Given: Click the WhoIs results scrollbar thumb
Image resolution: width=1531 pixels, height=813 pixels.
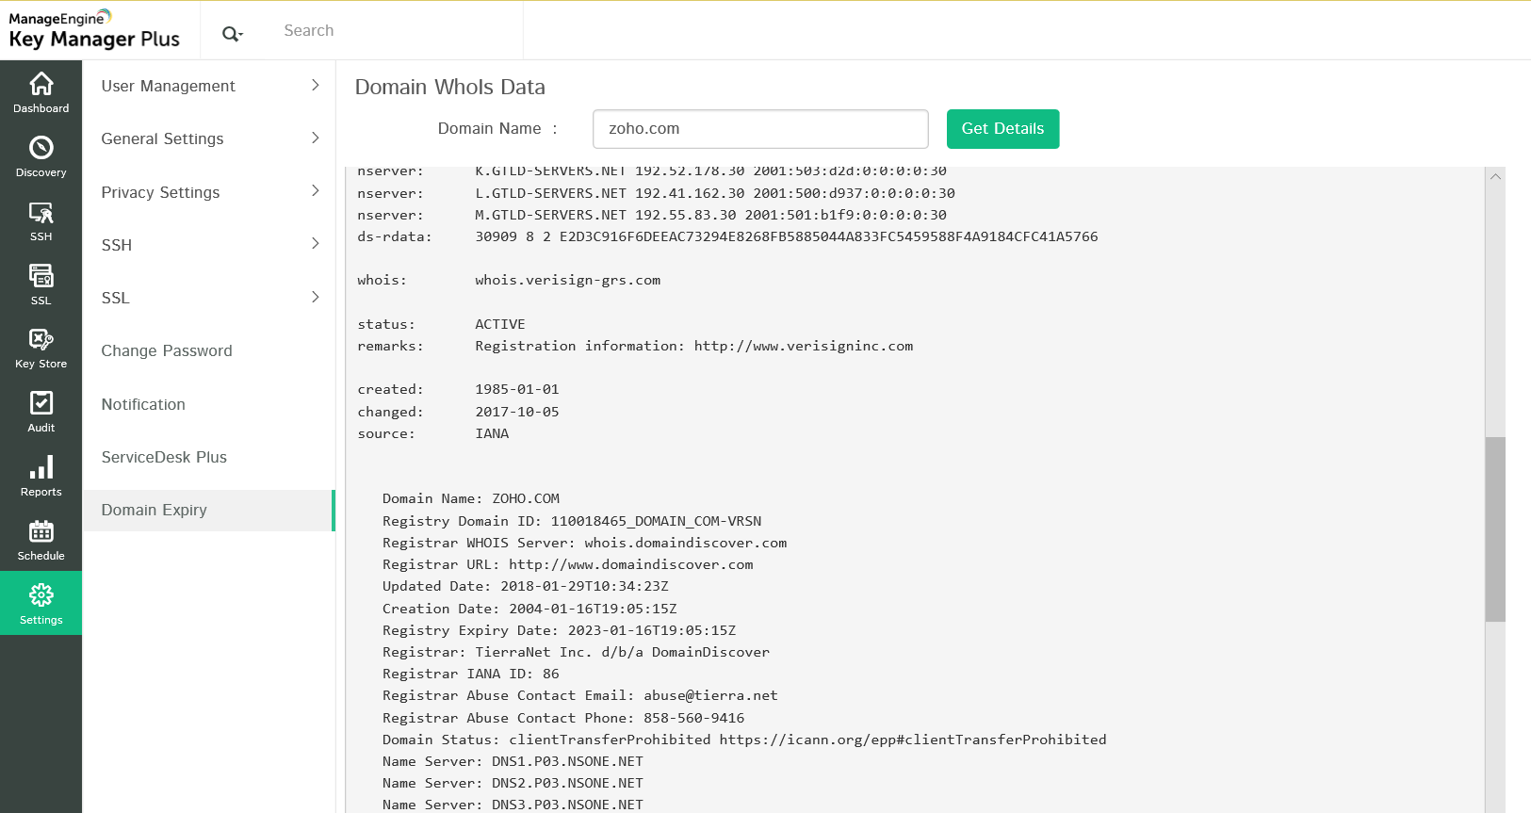Looking at the screenshot, I should tap(1495, 528).
